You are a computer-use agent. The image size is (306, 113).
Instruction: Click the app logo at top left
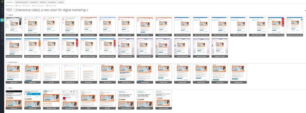tap(2, 2)
